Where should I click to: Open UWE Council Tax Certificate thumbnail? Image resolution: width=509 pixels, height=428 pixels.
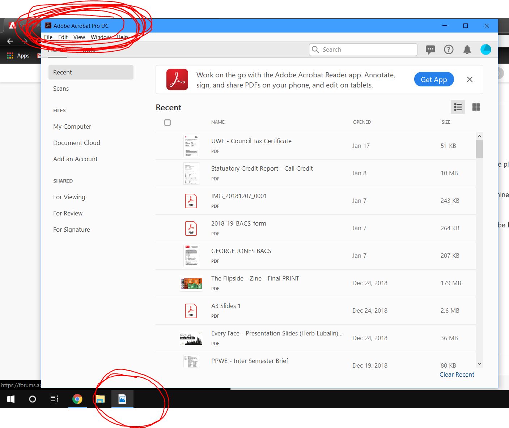[x=191, y=146]
